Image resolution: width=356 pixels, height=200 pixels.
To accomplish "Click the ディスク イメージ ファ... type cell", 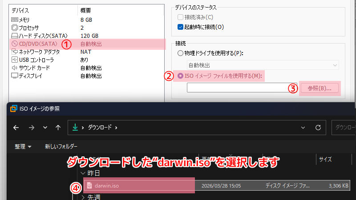I will click(287, 186).
